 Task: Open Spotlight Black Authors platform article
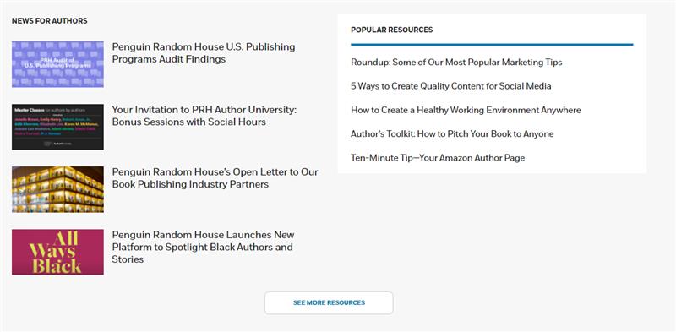tap(203, 247)
